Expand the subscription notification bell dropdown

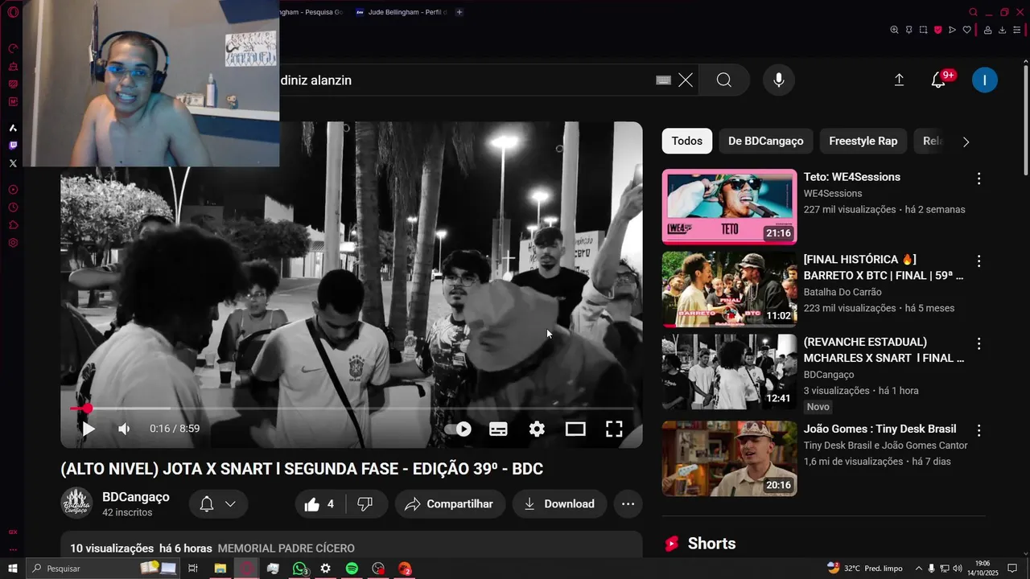click(218, 504)
